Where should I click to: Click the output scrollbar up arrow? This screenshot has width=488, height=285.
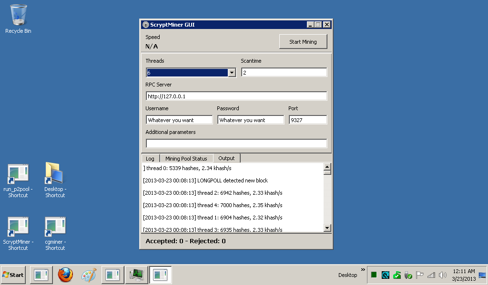[x=327, y=167]
